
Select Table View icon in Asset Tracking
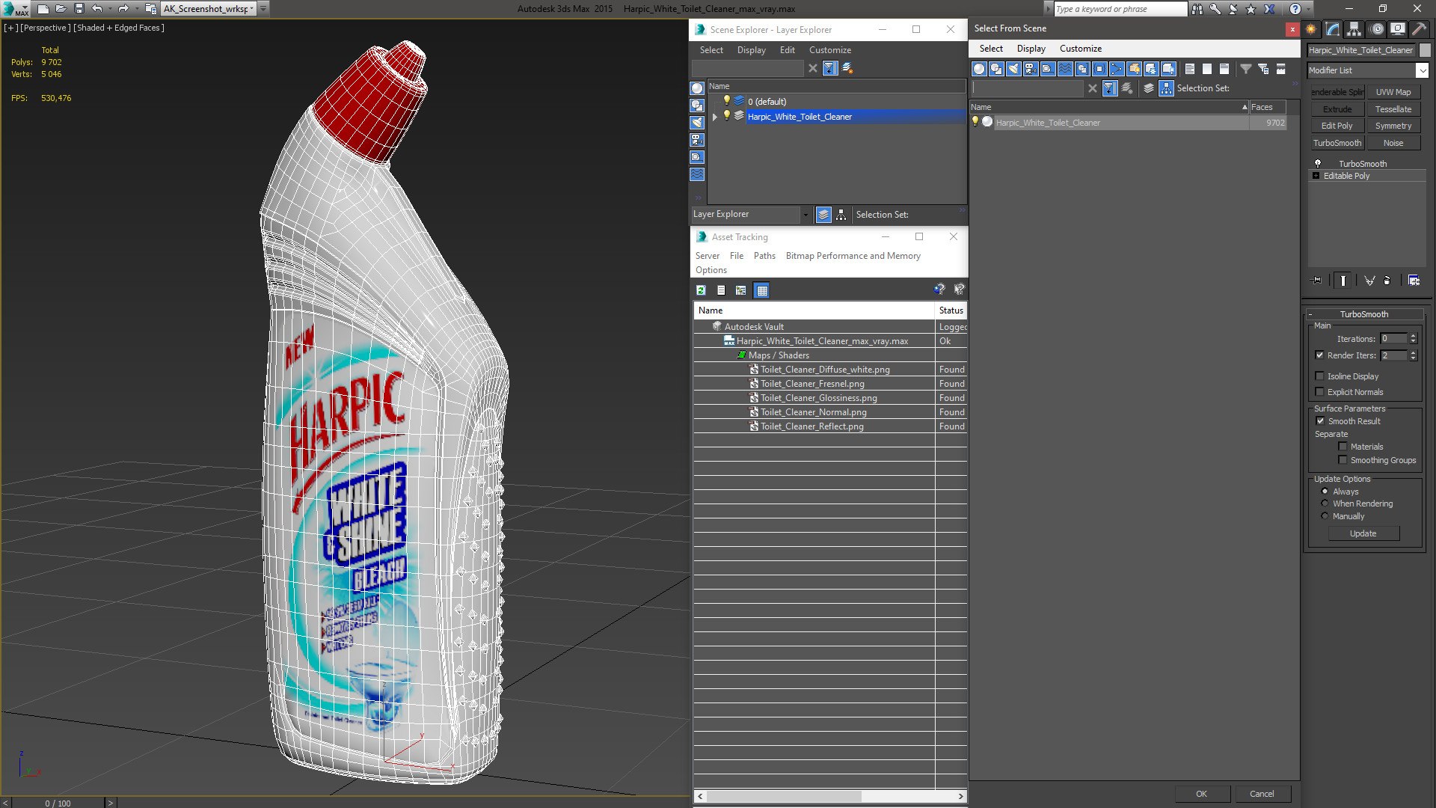pos(761,290)
